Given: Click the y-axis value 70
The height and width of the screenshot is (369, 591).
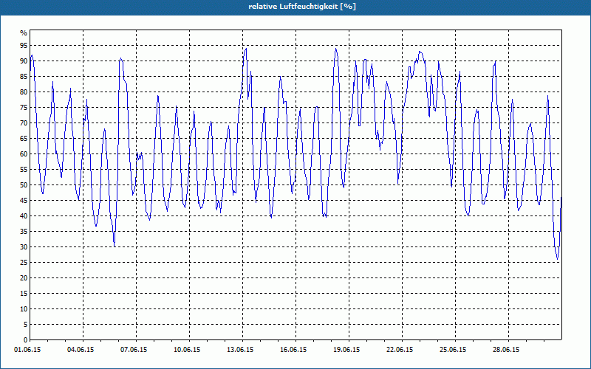Looking at the screenshot, I should tap(24, 123).
